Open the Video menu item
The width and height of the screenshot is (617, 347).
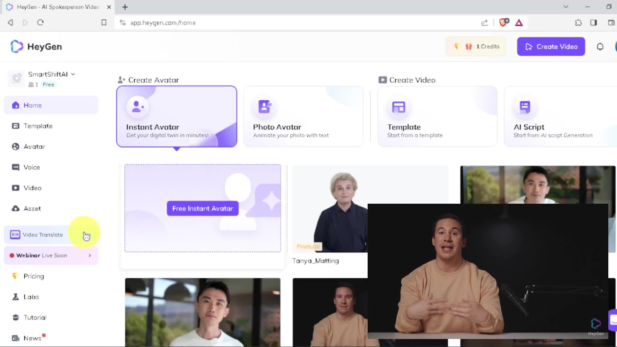pyautogui.click(x=51, y=188)
